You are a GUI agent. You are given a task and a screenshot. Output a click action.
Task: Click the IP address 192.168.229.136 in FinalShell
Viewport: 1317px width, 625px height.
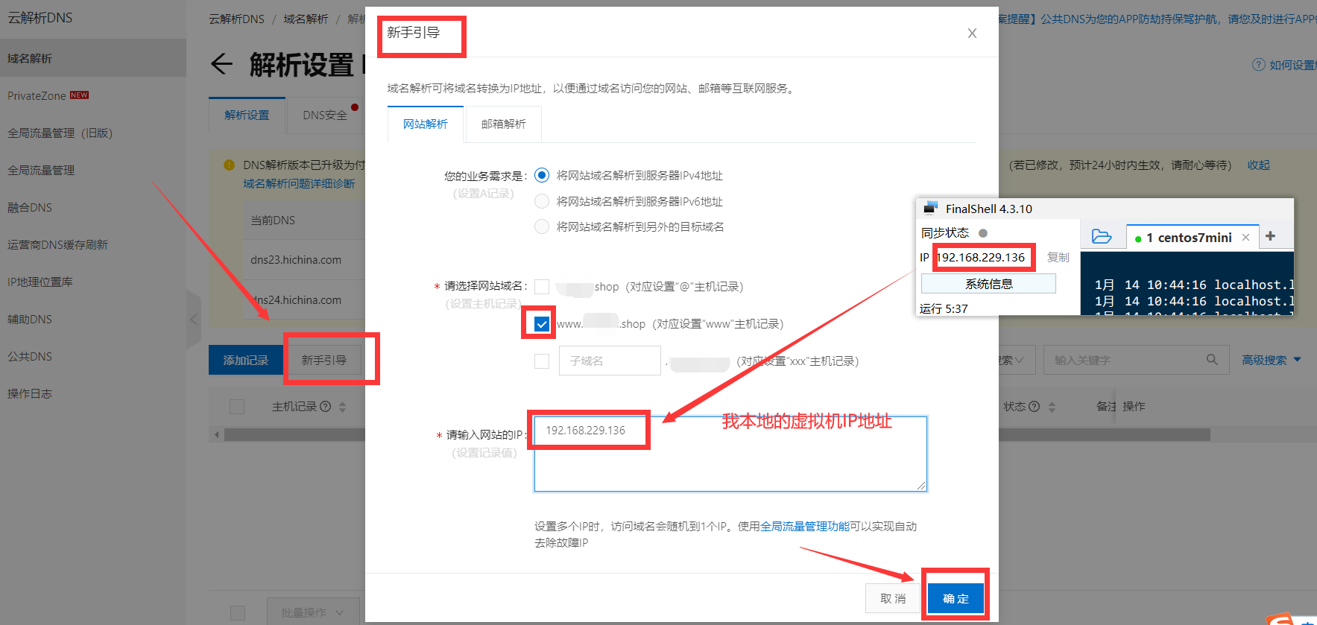981,257
